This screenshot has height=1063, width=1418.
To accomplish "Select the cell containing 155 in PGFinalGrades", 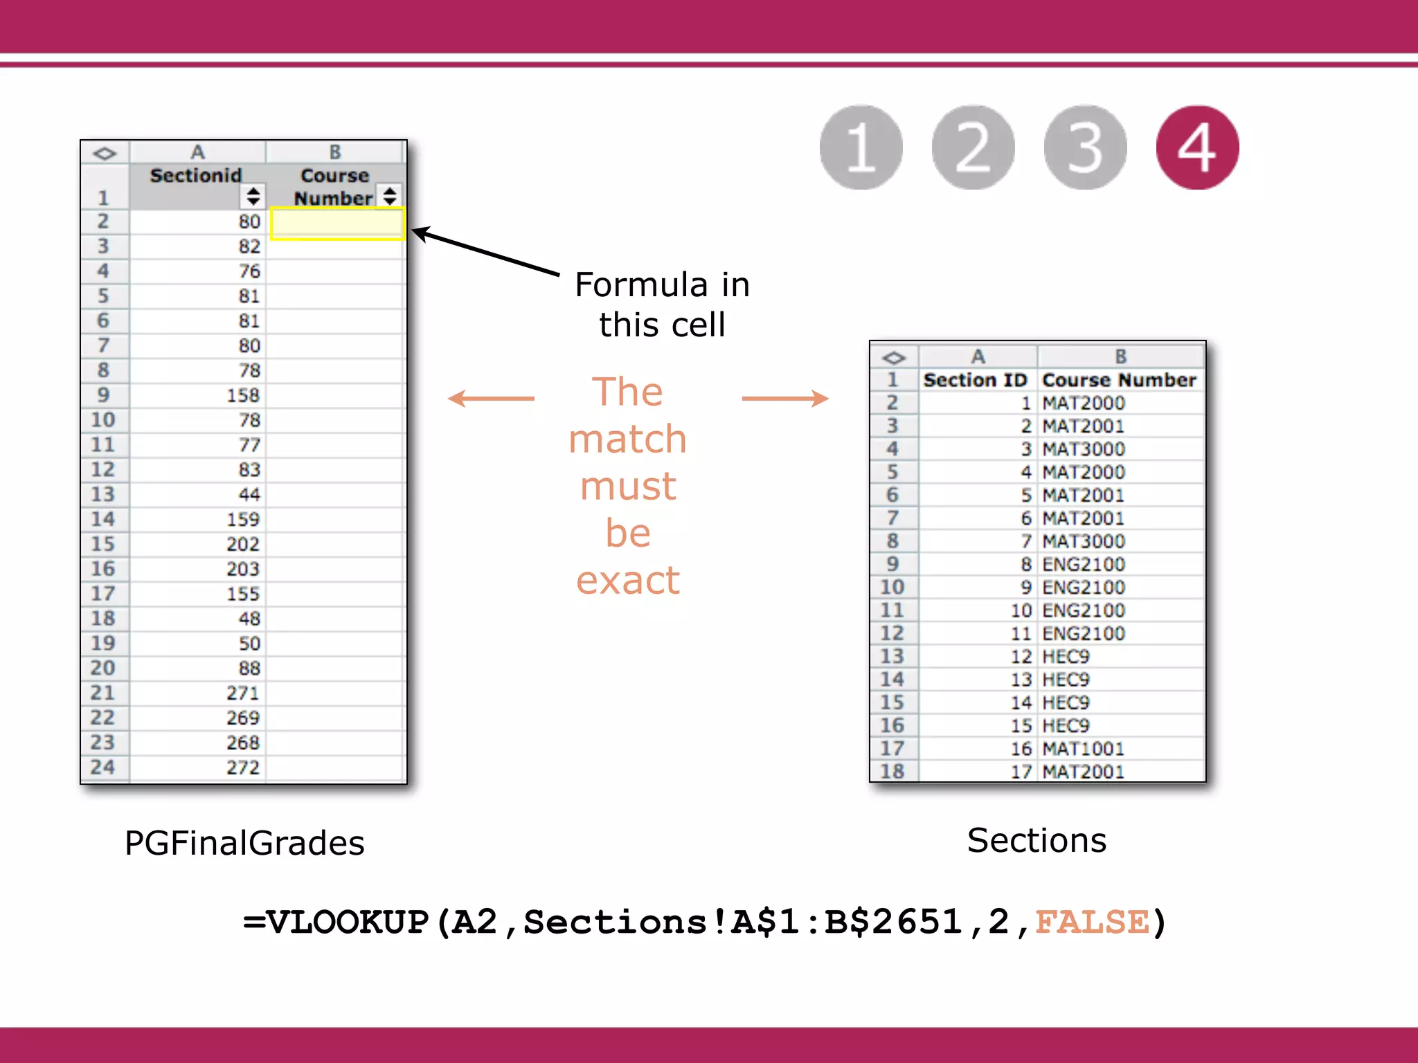I will point(198,594).
